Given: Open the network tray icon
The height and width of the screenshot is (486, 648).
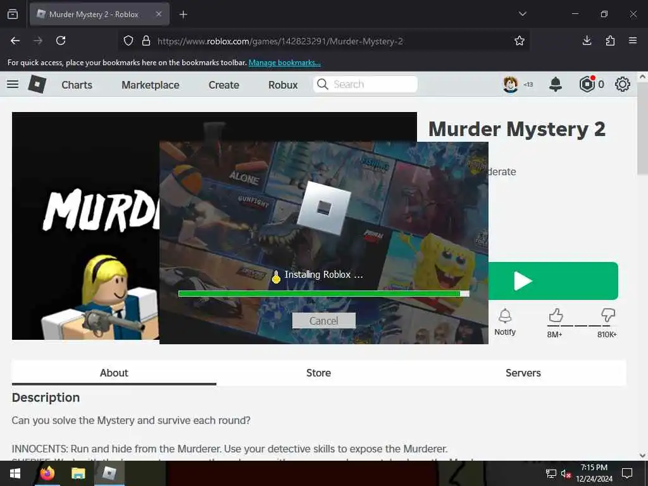Looking at the screenshot, I should tap(551, 473).
